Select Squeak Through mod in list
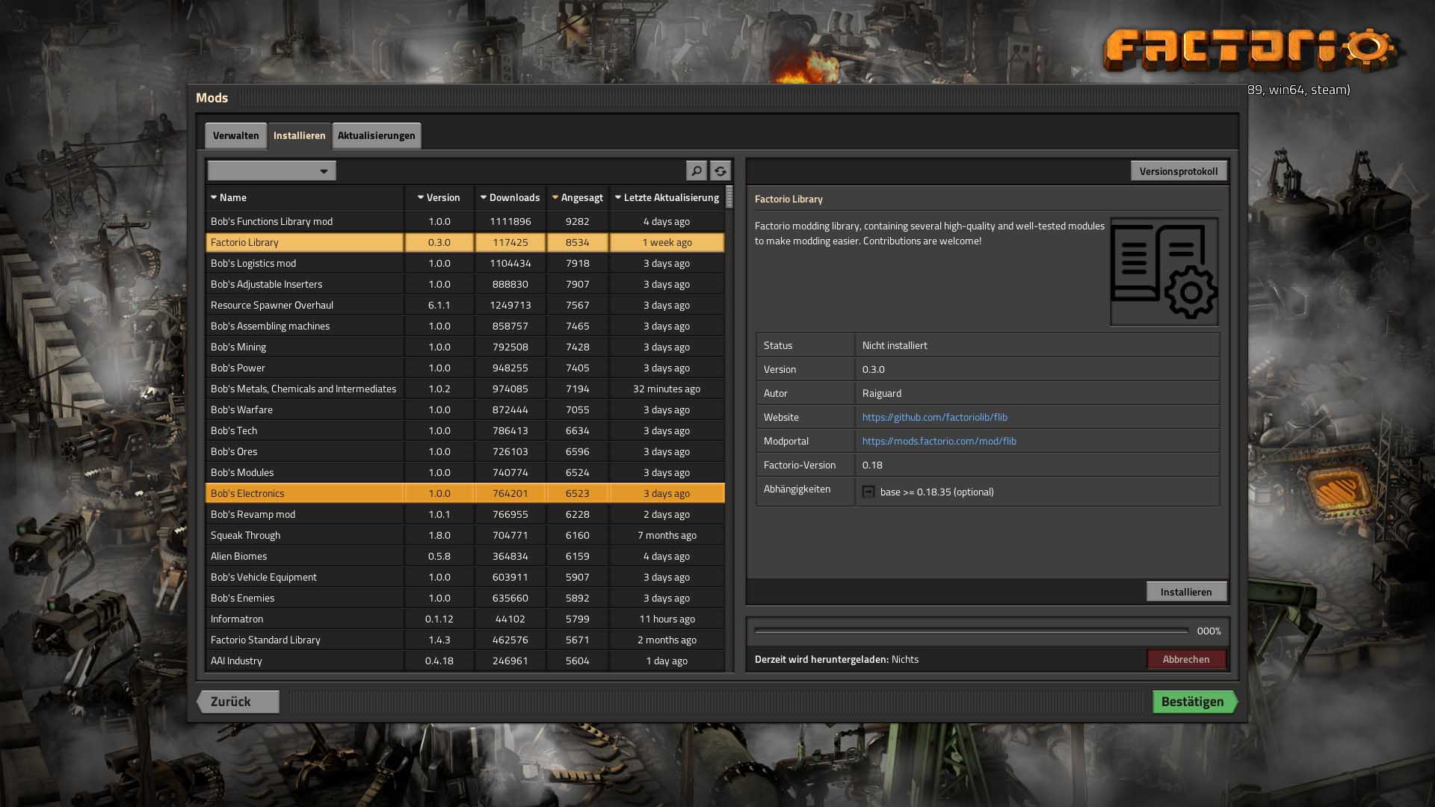Screen dimensions: 1435x807 point(245,535)
